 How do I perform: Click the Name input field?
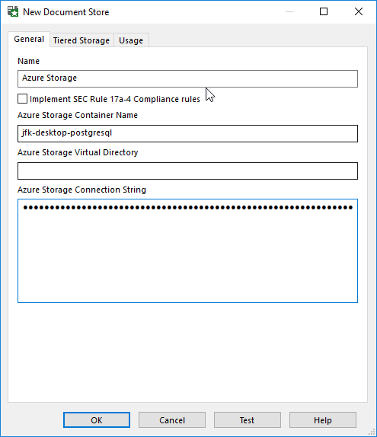click(187, 78)
